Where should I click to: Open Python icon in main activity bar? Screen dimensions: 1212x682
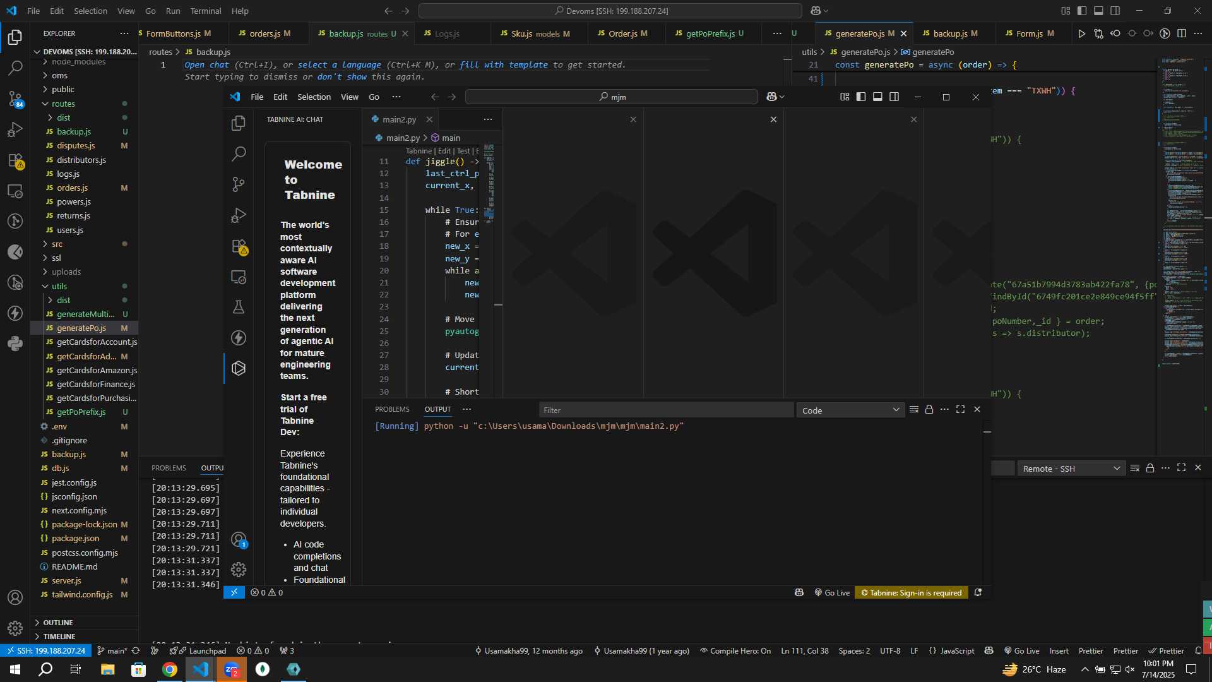[x=15, y=344]
